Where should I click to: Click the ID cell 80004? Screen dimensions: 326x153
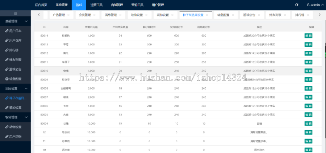point(44,123)
